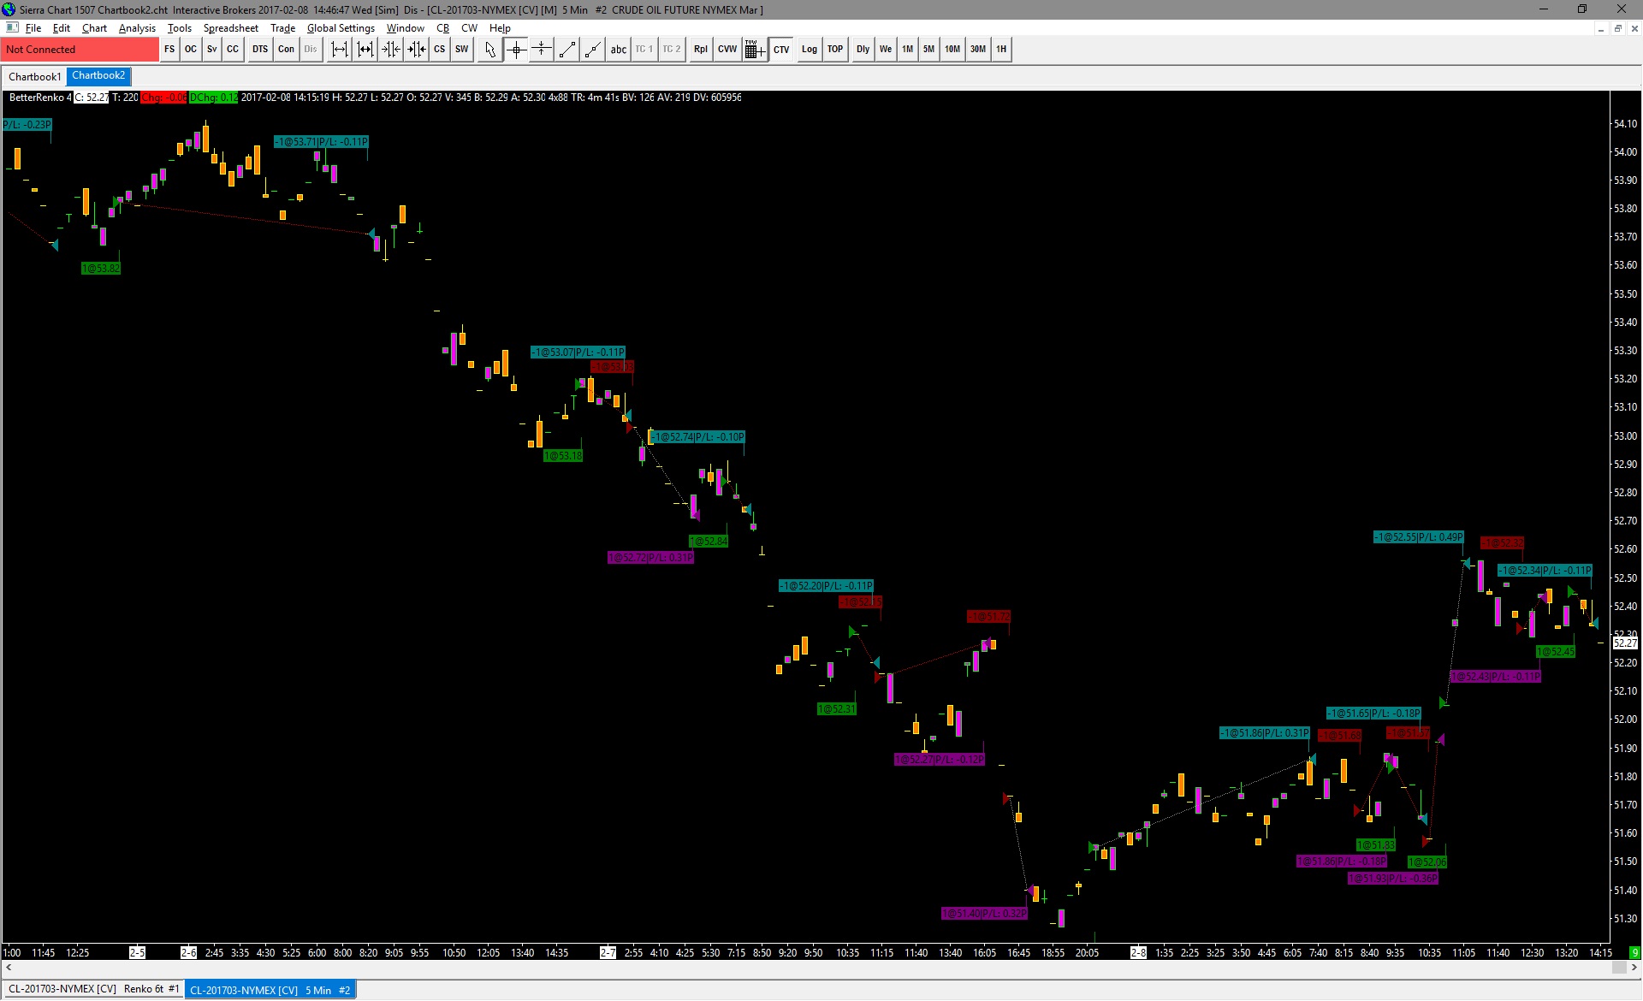The image size is (1643, 1001).
Task: Select the abc text drawing tool
Action: (x=618, y=50)
